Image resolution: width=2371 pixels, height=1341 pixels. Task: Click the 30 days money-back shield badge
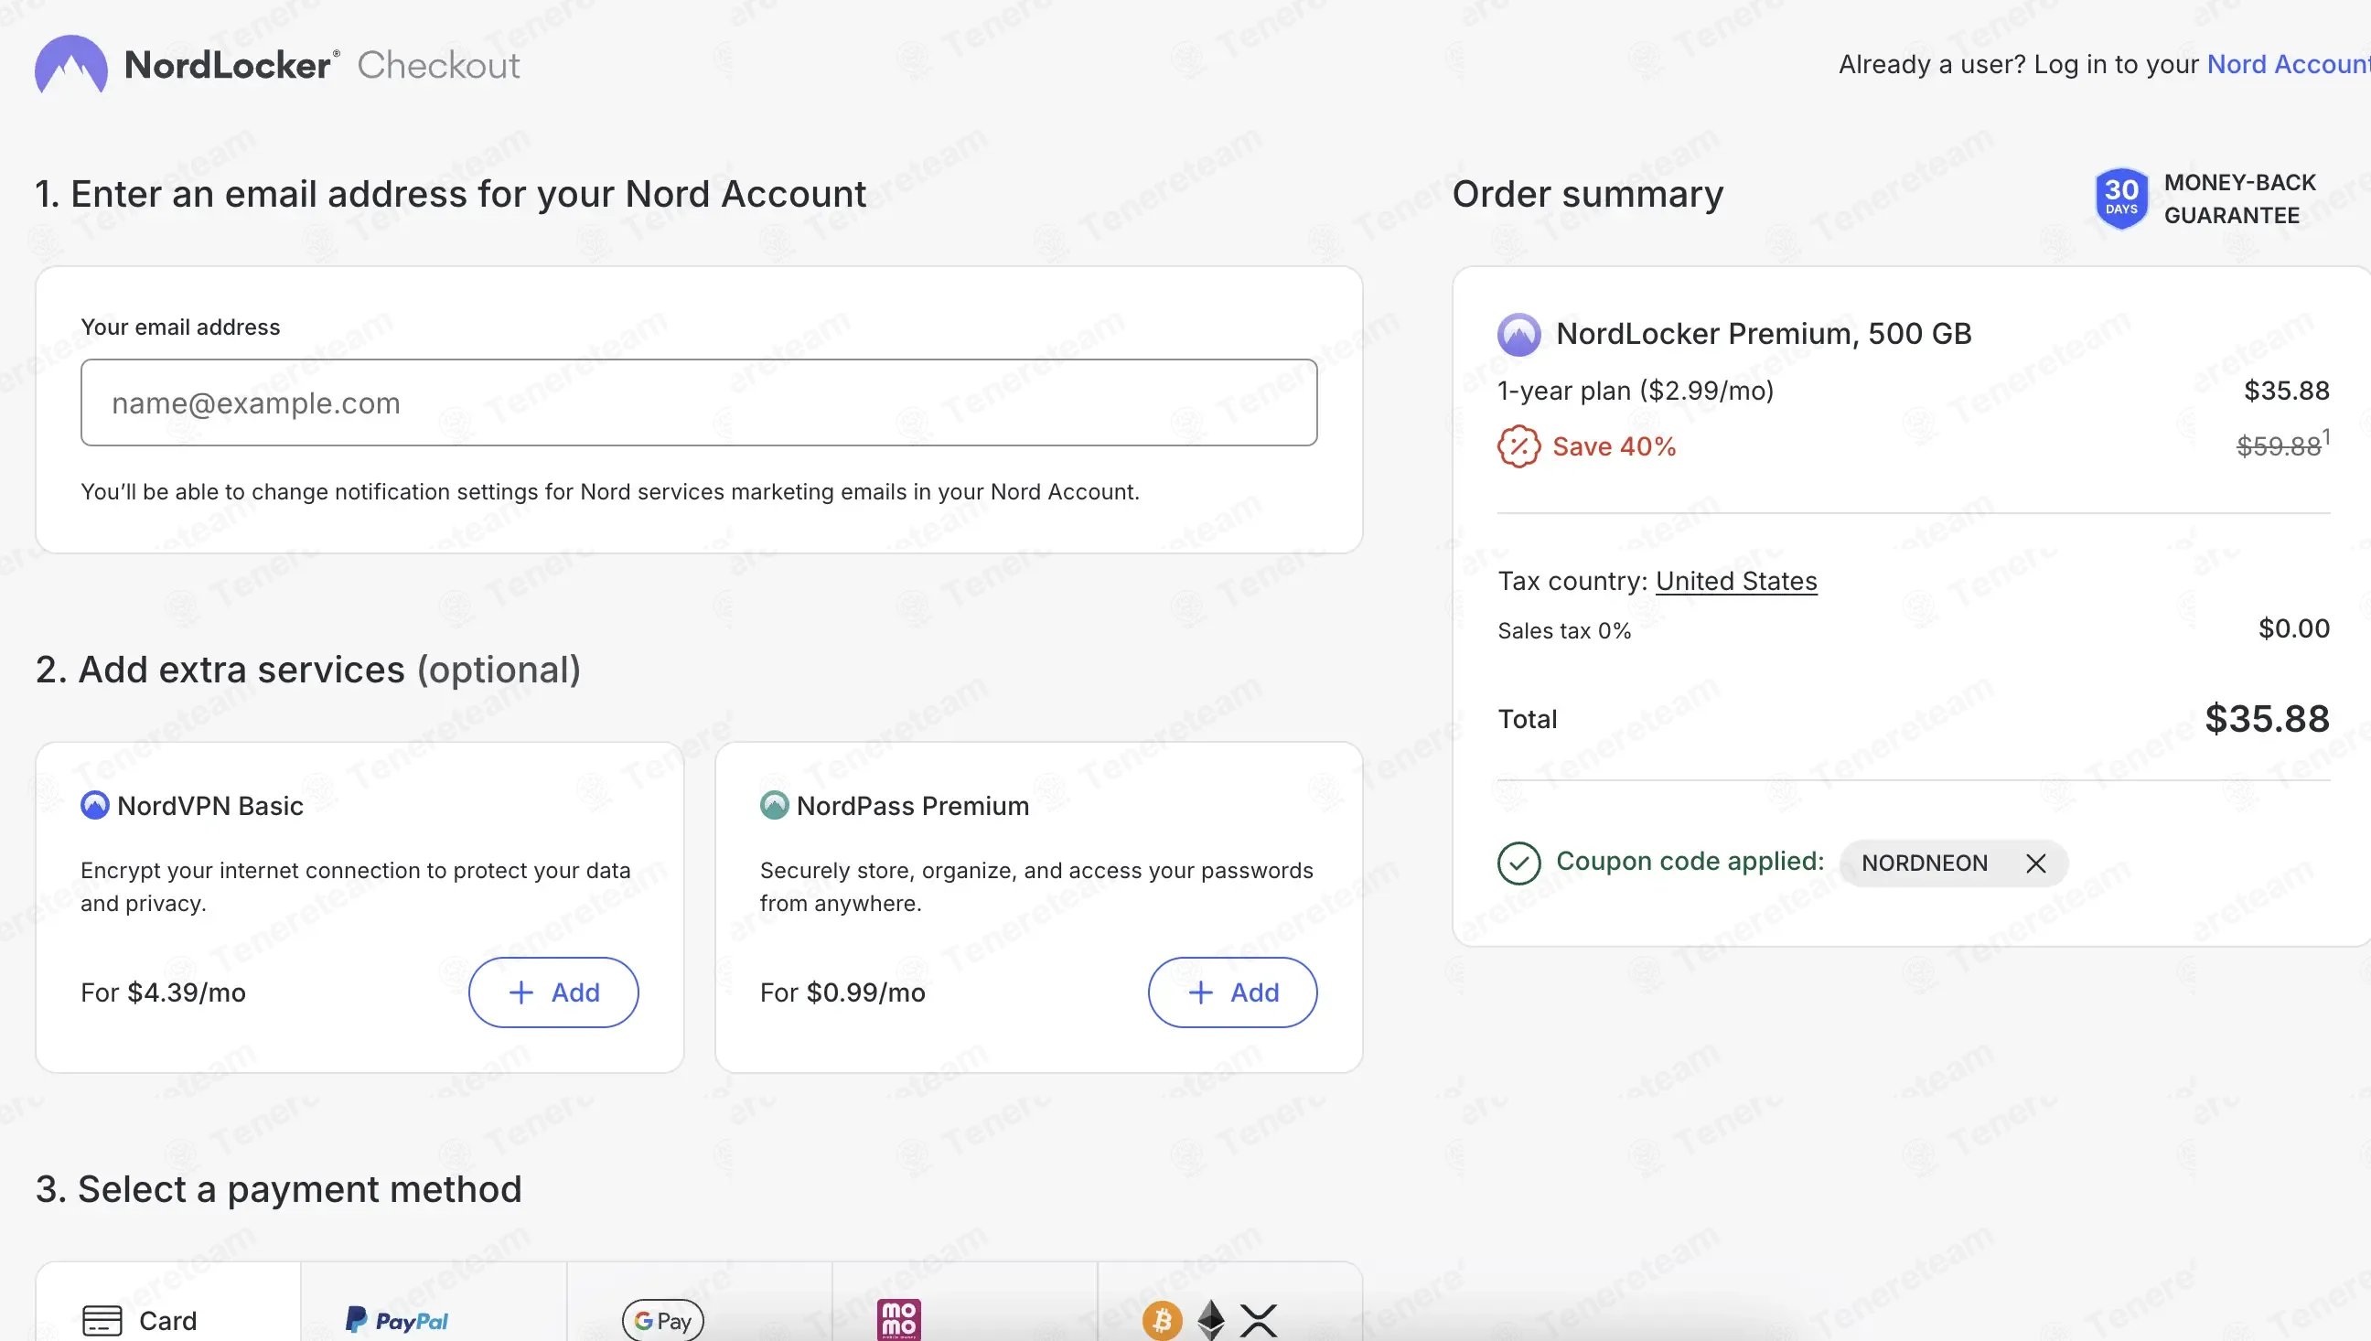click(x=2120, y=198)
